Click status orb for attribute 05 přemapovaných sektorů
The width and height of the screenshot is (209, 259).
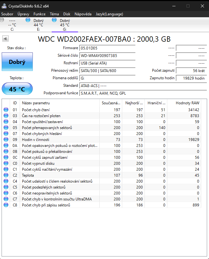click(x=6, y=127)
